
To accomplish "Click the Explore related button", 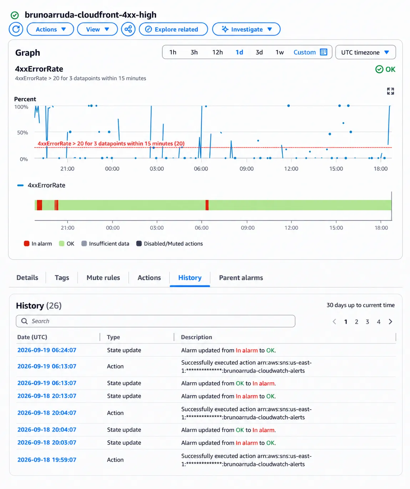I will coord(173,29).
